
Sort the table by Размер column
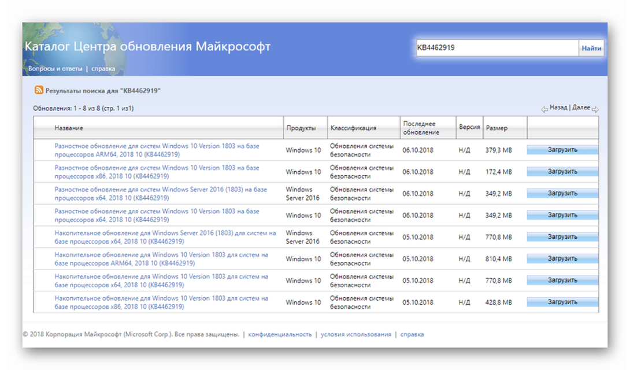[496, 128]
